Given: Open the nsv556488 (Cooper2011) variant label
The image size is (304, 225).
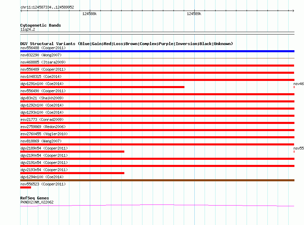Looking at the screenshot, I should coord(43,48).
